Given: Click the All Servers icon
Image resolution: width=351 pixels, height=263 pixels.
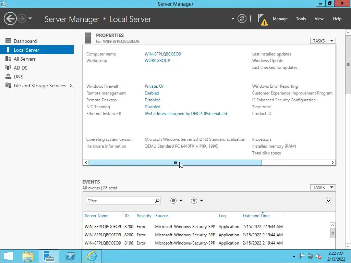Looking at the screenshot, I should click(x=8, y=59).
